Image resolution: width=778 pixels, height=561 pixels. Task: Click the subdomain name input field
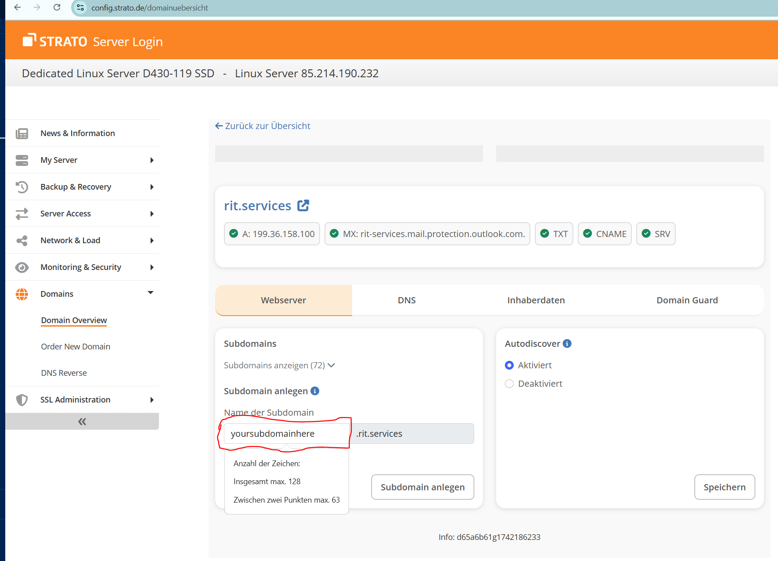(x=287, y=434)
